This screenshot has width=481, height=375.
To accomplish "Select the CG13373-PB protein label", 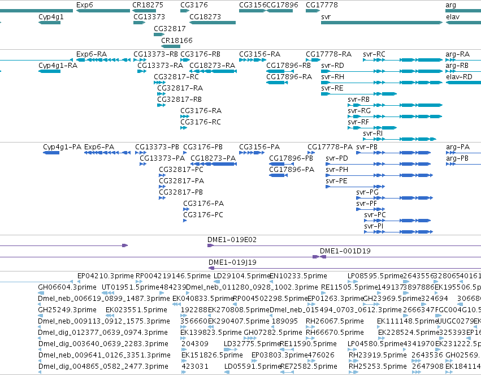I will point(157,147).
